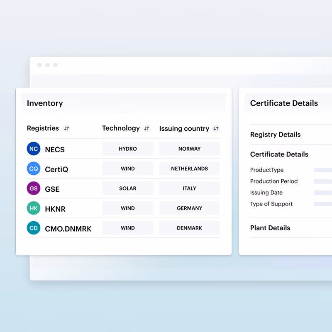Screen dimensions: 332x332
Task: Click the HK avatar for HKNR
Action: coord(34,208)
